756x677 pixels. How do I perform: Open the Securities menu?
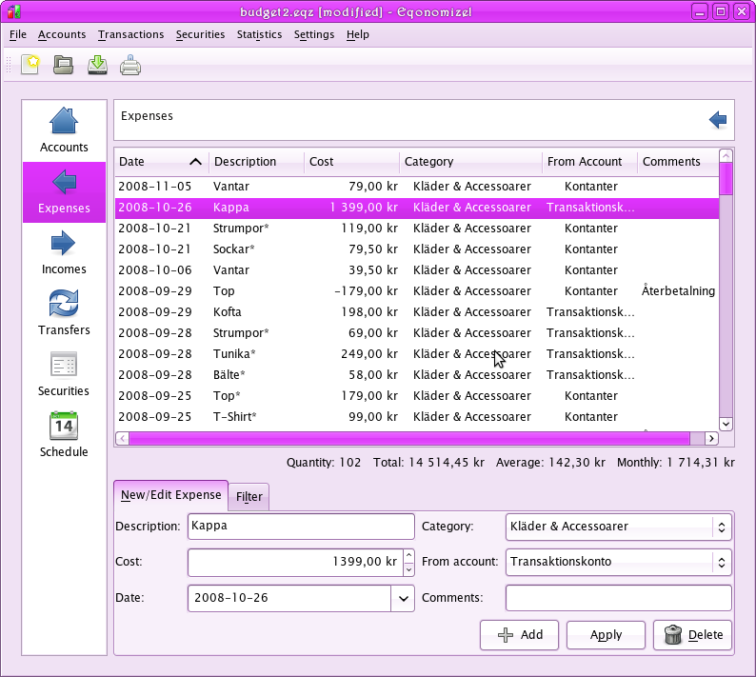[x=200, y=34]
